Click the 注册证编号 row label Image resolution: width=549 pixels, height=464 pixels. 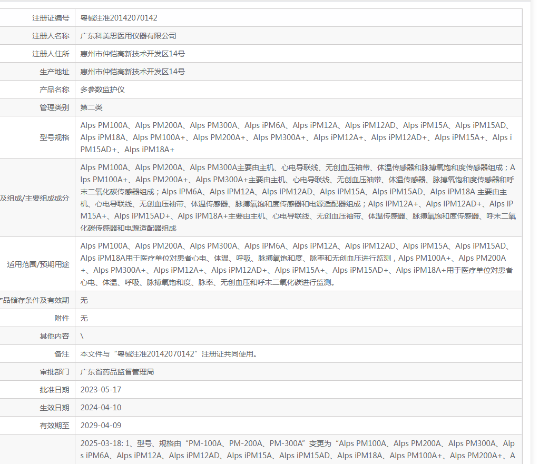[51, 18]
